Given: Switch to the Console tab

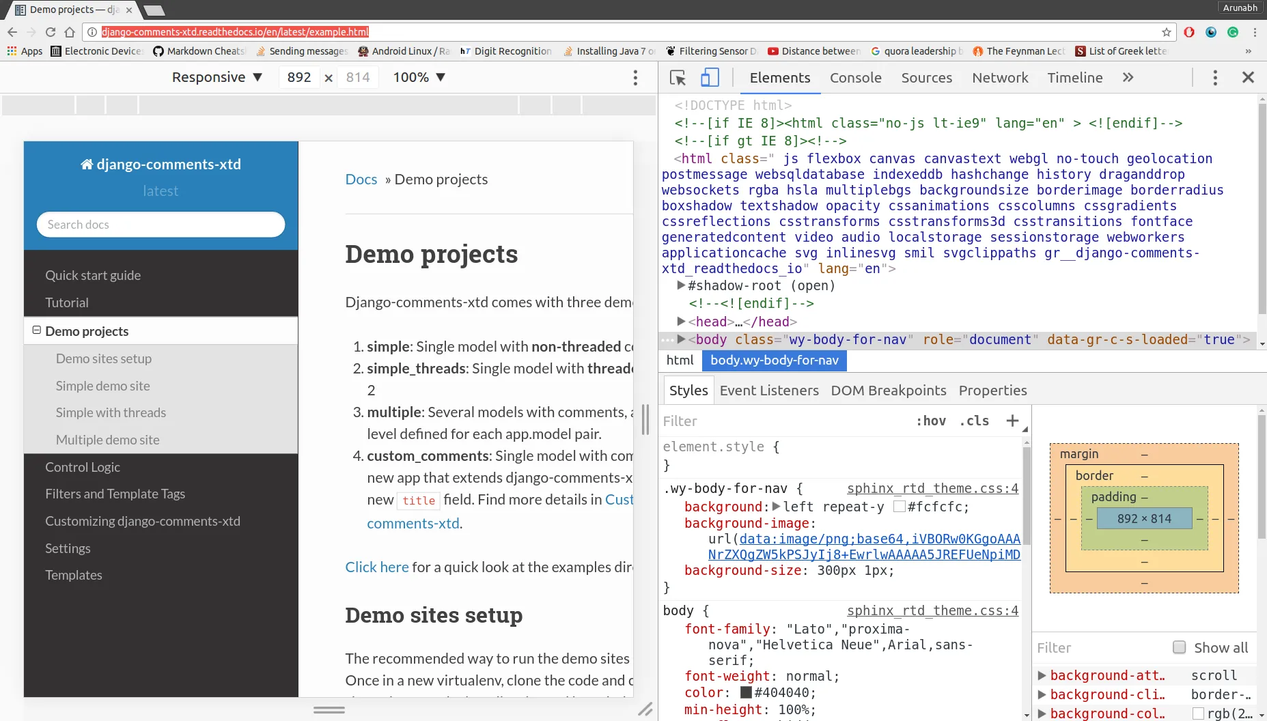Looking at the screenshot, I should pos(855,78).
